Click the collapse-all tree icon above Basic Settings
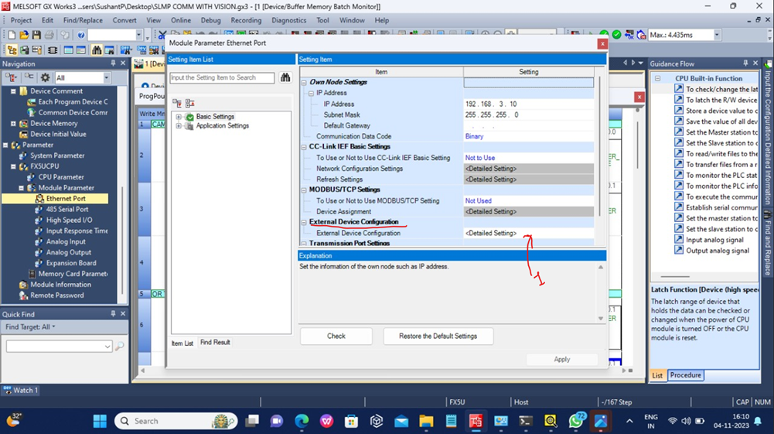The width and height of the screenshot is (774, 434). pyautogui.click(x=189, y=103)
